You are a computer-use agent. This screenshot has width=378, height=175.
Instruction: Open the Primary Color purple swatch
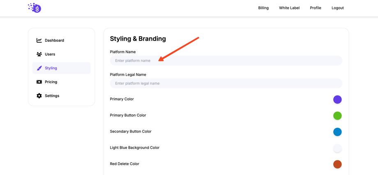[x=337, y=100]
